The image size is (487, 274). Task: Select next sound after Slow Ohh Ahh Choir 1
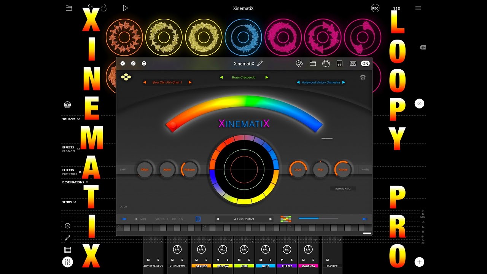190,82
